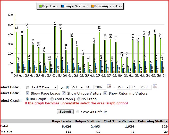Open the Last 7 Days dropdown
Image resolution: width=169 pixels, height=135 pixels.
(x=44, y=87)
